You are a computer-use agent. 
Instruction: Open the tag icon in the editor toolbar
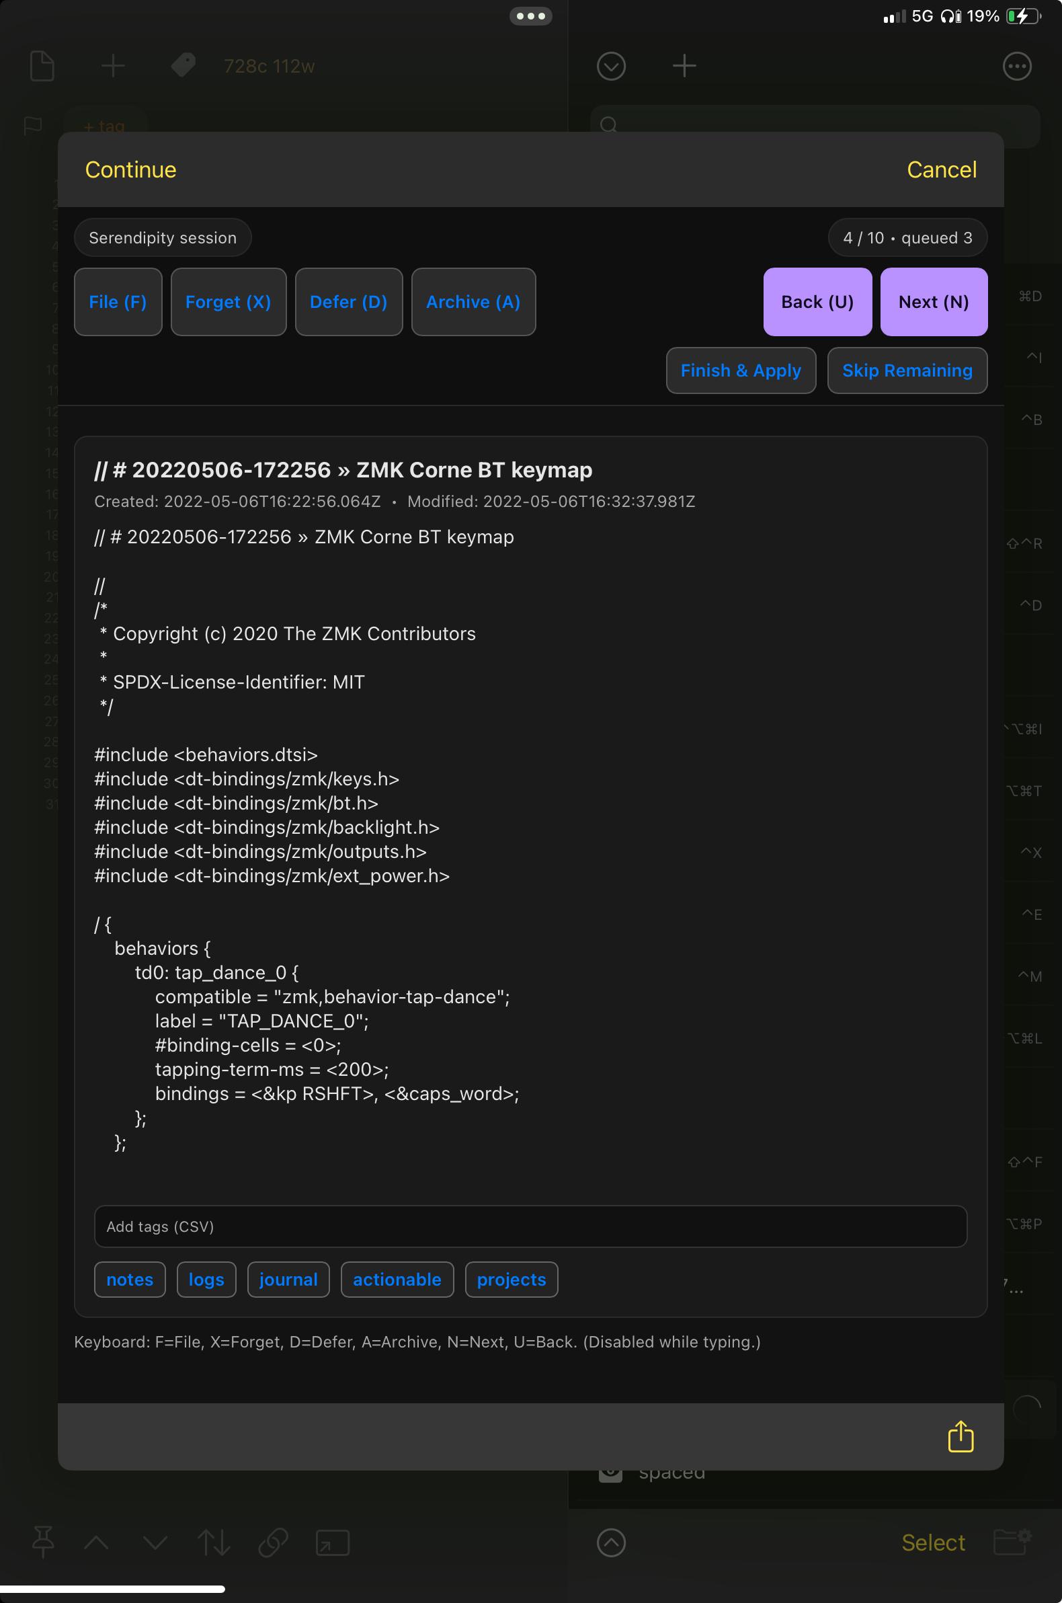click(183, 66)
